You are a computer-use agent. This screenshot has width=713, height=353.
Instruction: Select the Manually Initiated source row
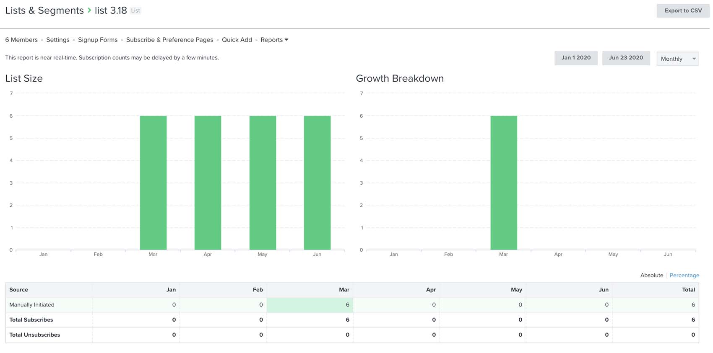click(x=32, y=305)
